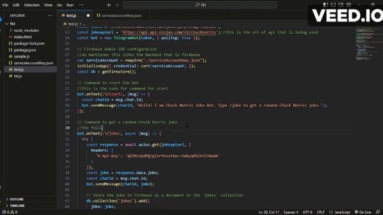This screenshot has height=215, width=383.
Task: Click the sample.js JS file icon
Action: [x=11, y=57]
